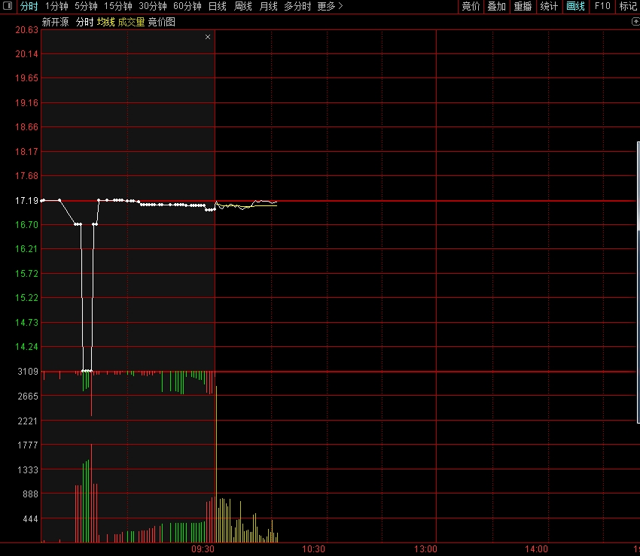The image size is (640, 556).
Task: Activate the 画线 drawing tool
Action: coord(575,6)
